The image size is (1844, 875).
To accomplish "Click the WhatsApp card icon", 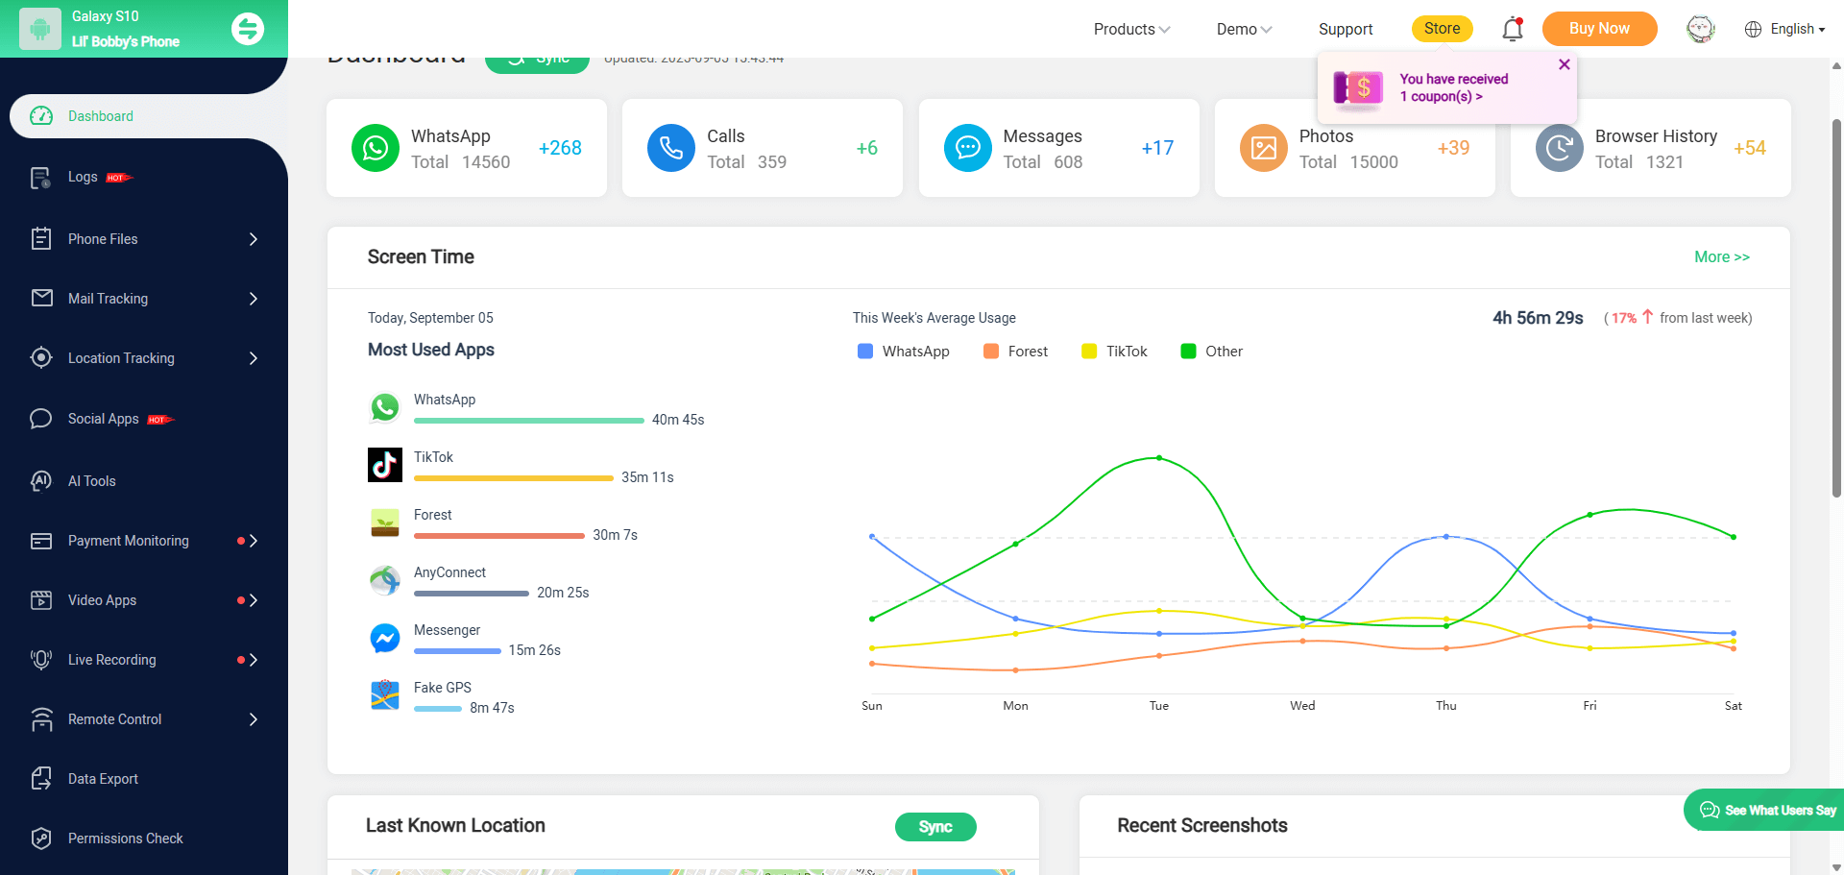I will (376, 148).
